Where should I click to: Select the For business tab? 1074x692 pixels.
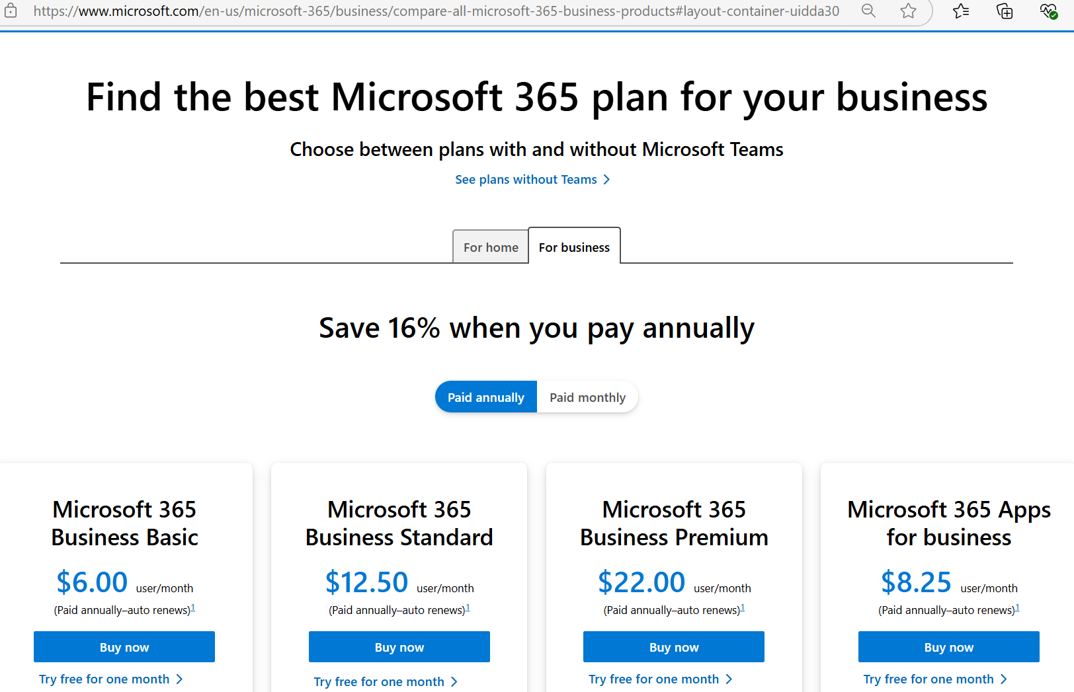pos(574,247)
